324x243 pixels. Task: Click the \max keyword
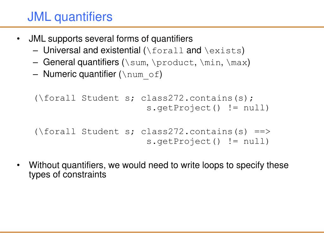(x=237, y=63)
